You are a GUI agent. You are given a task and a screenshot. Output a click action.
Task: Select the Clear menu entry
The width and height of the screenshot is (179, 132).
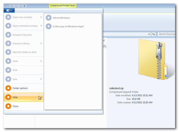click(24, 61)
